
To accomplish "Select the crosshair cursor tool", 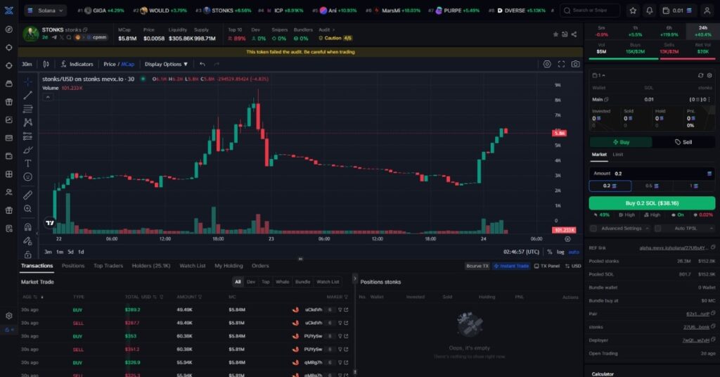I will [28, 82].
